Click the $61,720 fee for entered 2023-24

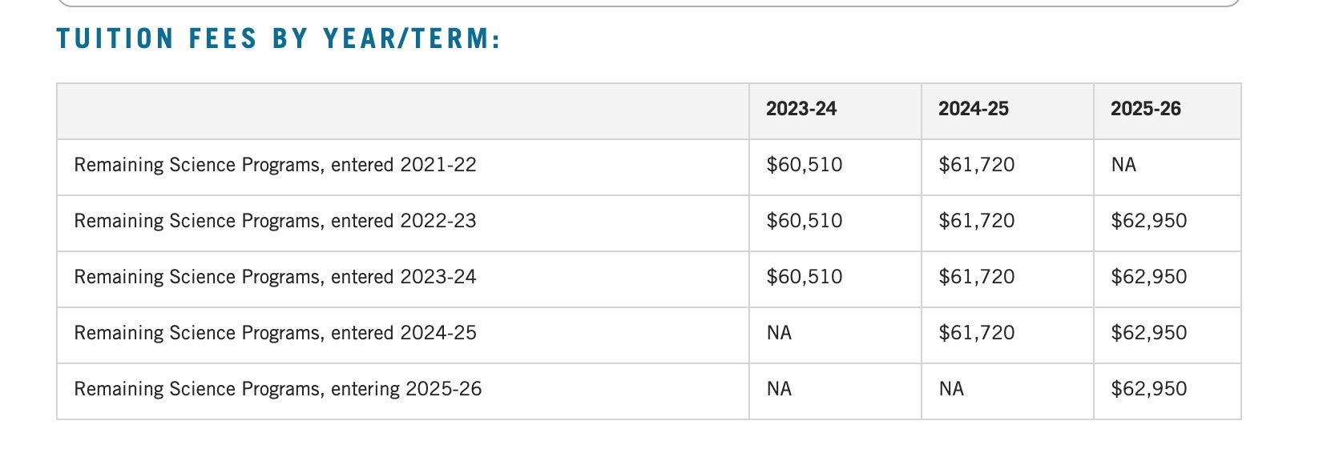pyautogui.click(x=976, y=277)
